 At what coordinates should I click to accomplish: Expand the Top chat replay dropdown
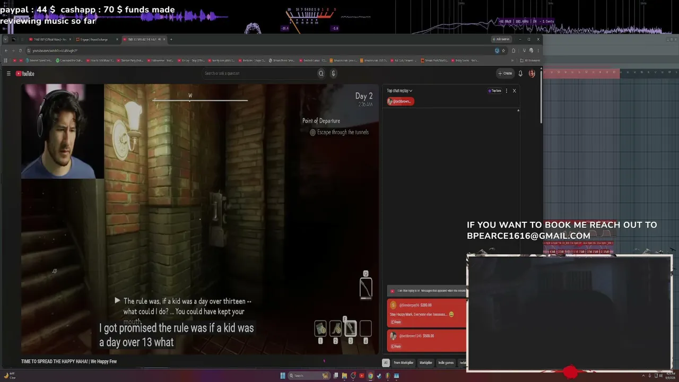399,91
